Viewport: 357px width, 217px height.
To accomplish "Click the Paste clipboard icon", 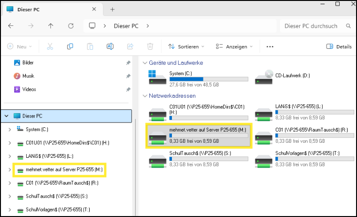I will tap(90, 46).
